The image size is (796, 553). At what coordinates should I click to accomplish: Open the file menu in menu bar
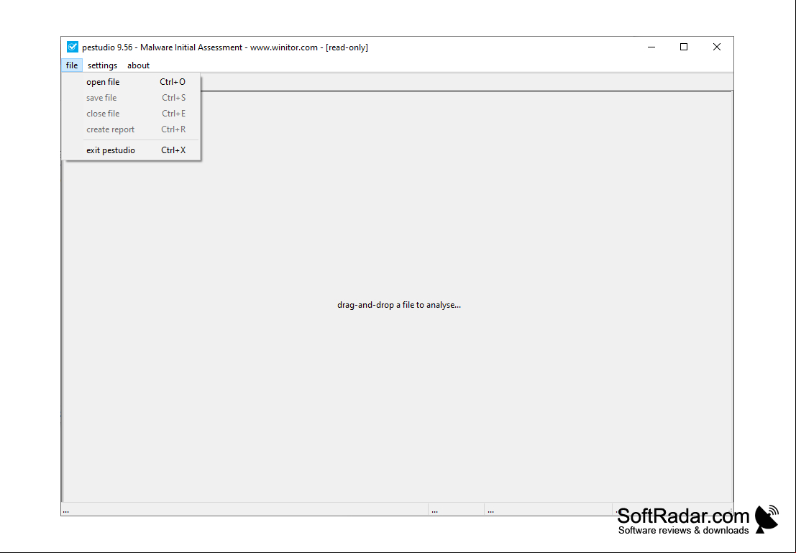point(72,65)
